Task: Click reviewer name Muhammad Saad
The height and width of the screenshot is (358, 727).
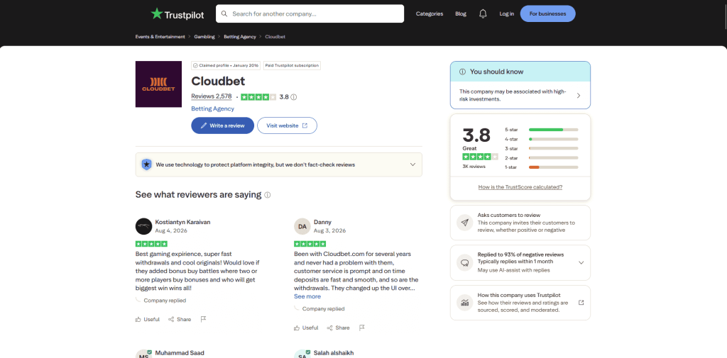Action: (180, 353)
